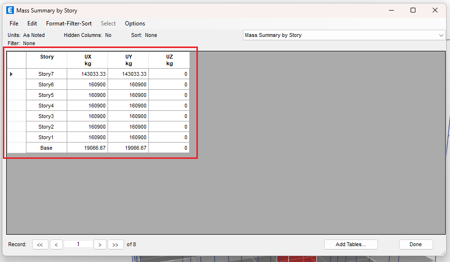Open the Edit menu
The width and height of the screenshot is (450, 262).
[32, 24]
